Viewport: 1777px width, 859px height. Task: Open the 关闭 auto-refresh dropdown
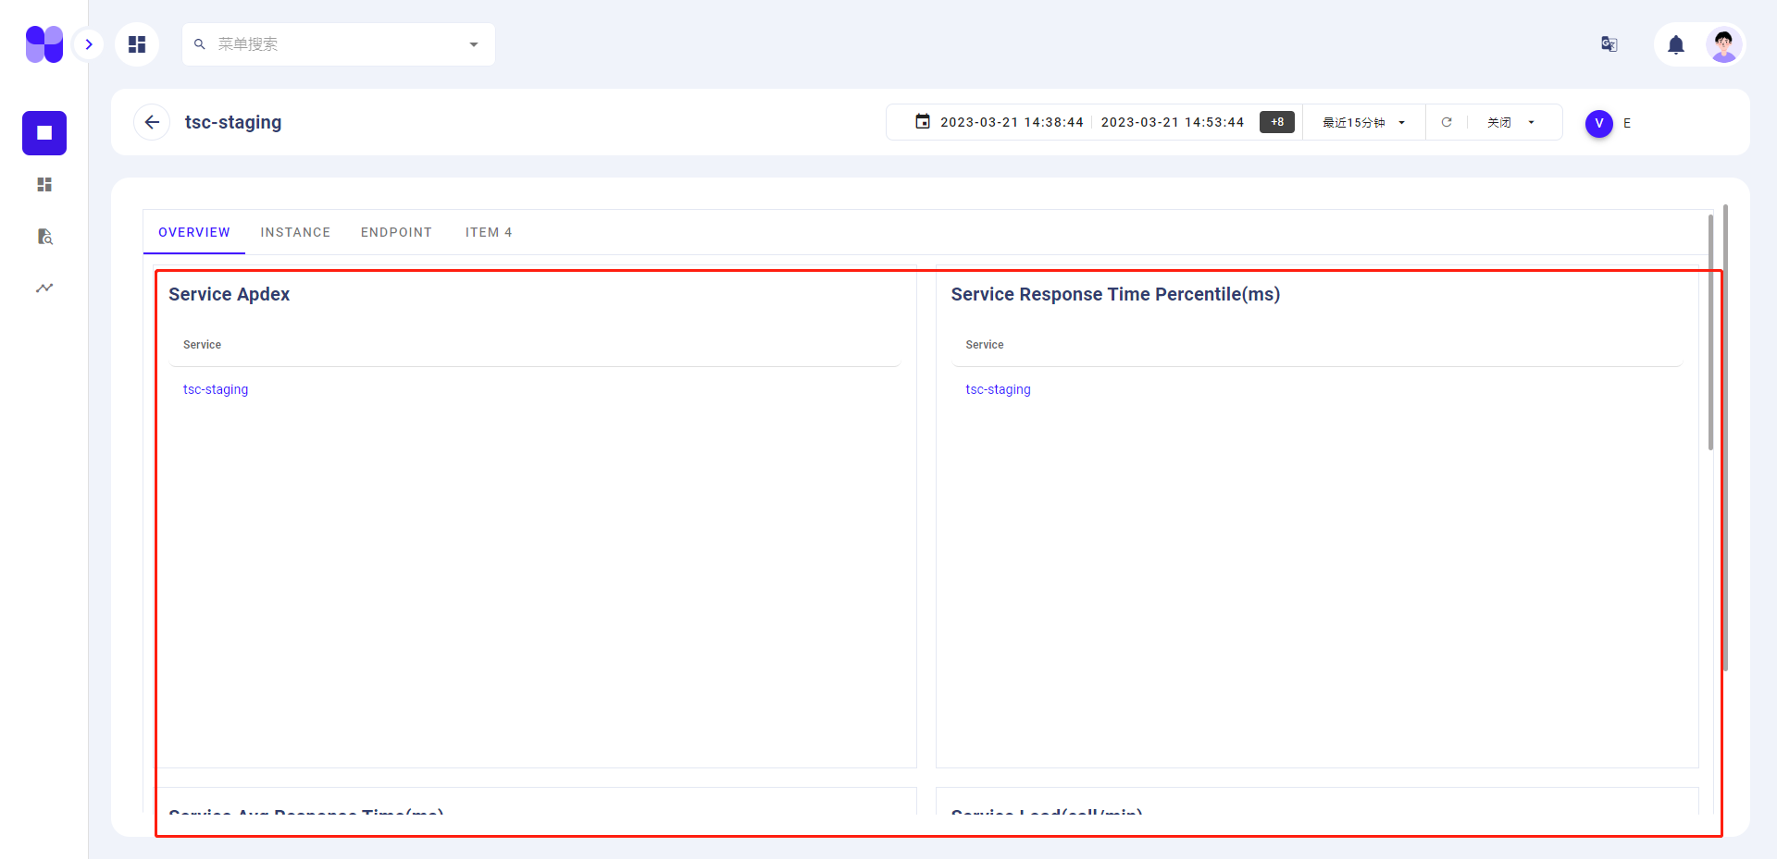click(1509, 121)
